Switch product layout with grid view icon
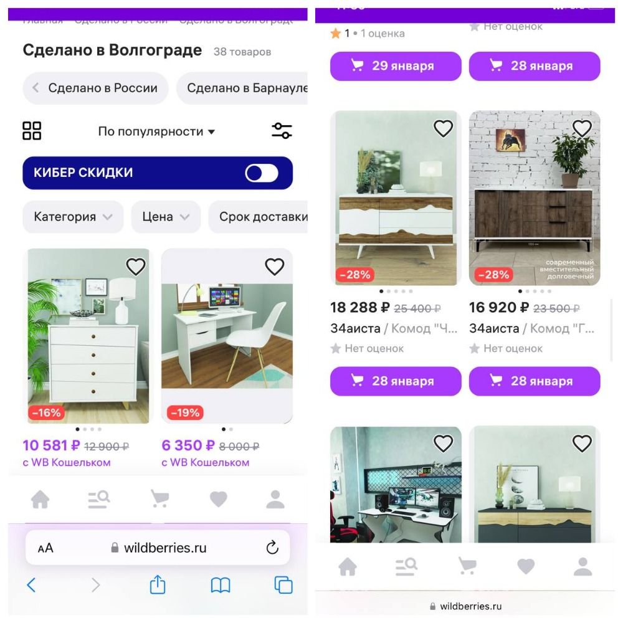The width and height of the screenshot is (623, 623). pos(32,131)
